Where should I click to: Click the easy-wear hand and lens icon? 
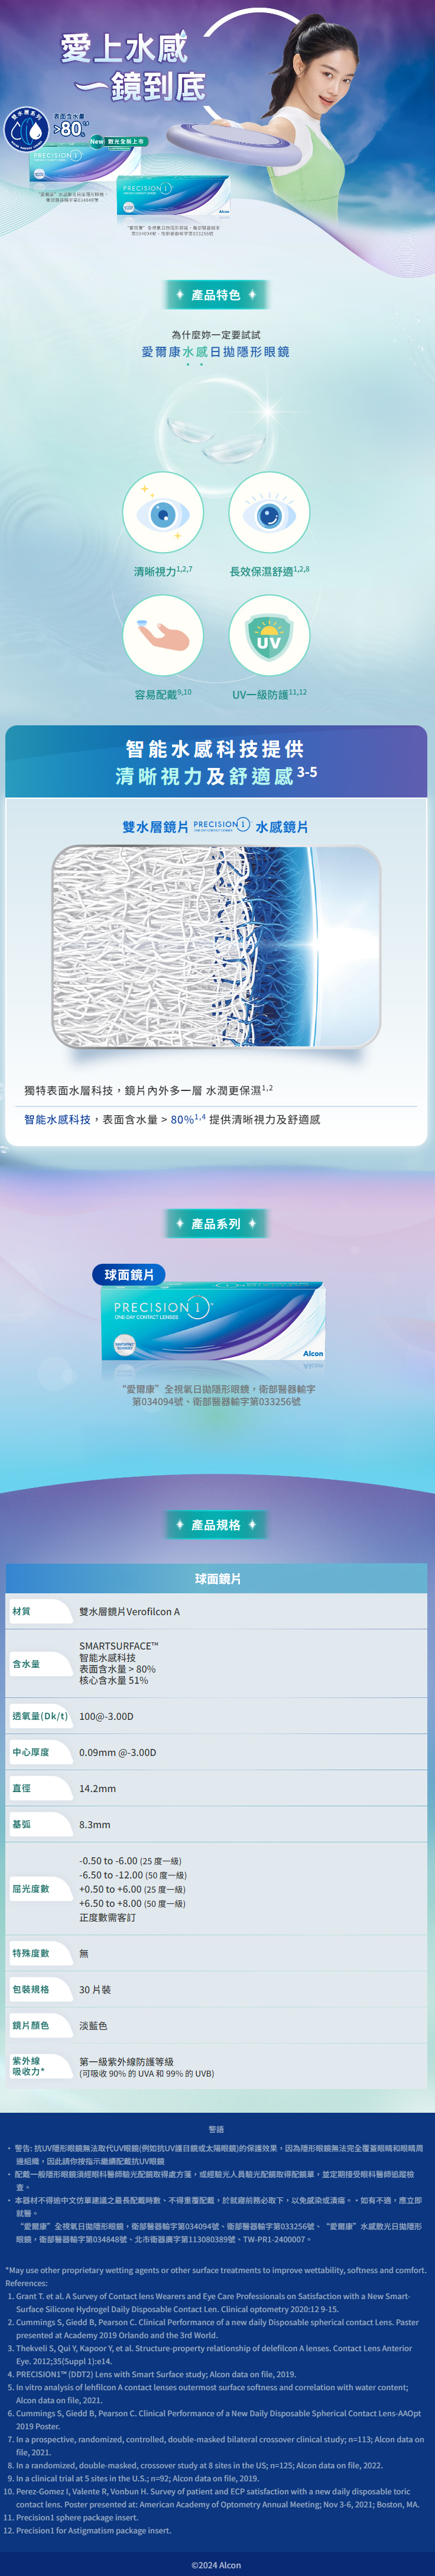coord(163,635)
